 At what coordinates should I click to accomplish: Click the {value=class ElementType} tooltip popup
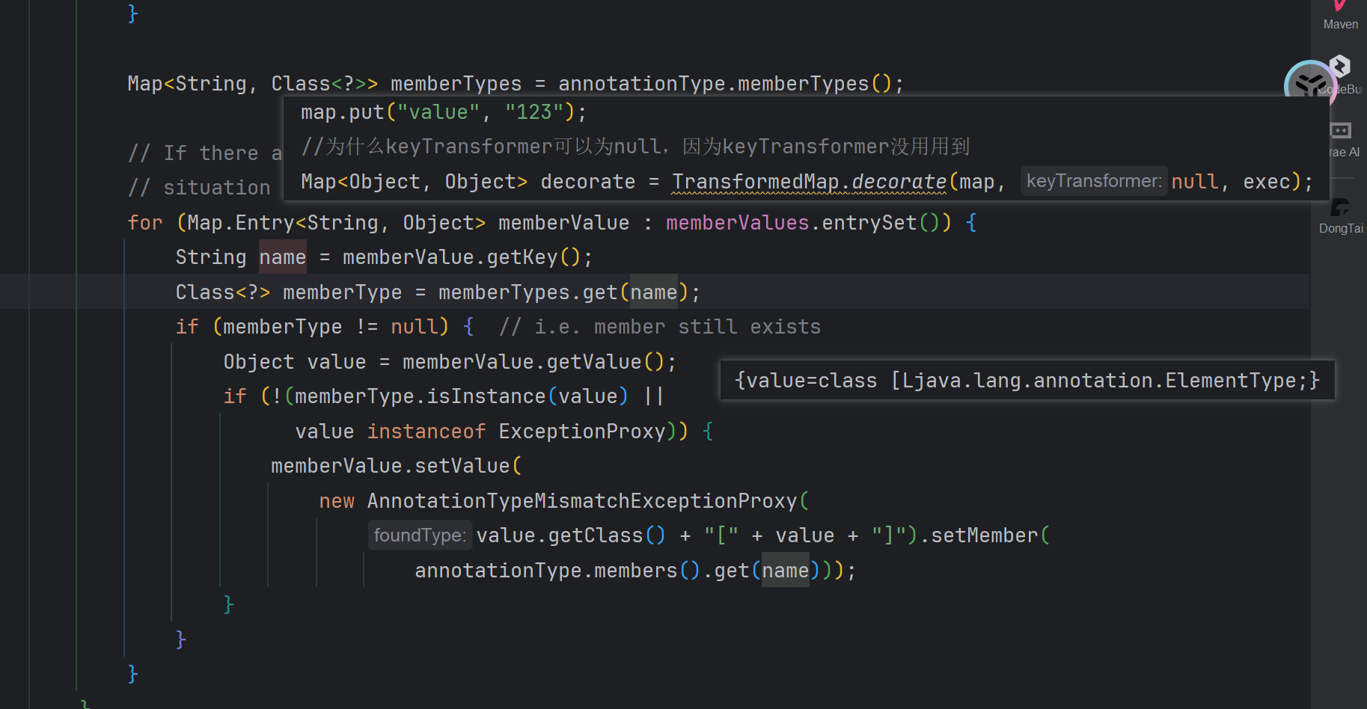pyautogui.click(x=1027, y=381)
